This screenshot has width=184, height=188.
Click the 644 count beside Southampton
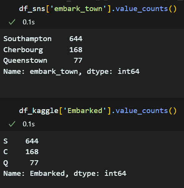(x=76, y=39)
